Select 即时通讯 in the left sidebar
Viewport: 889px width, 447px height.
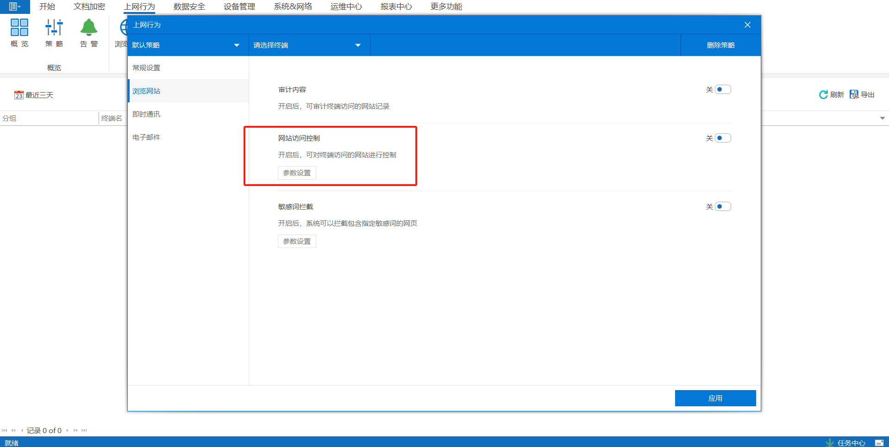(146, 114)
